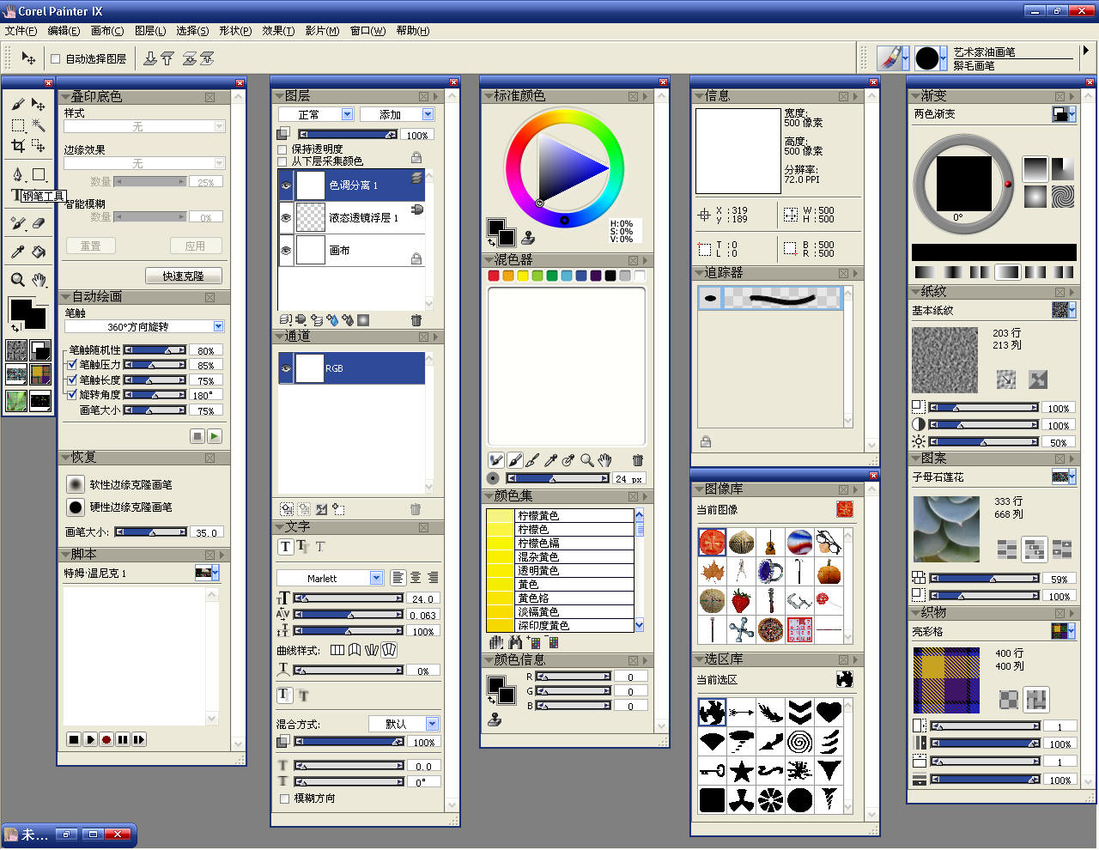
Task: Enable the 保持透明度 checkbox
Action: (282, 149)
